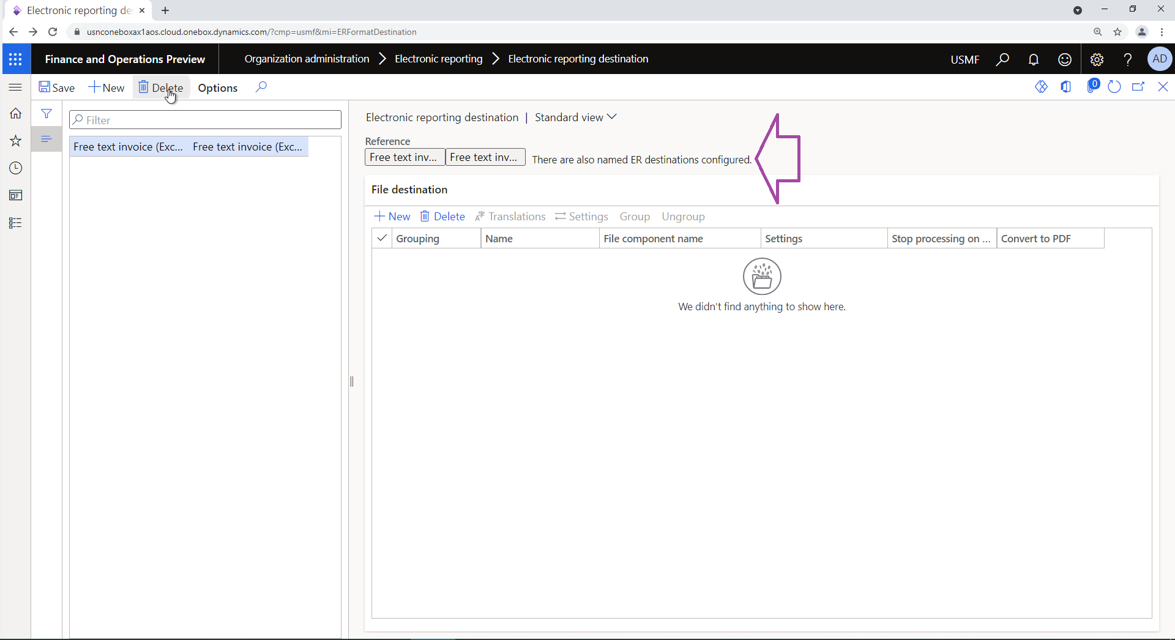
Task: Open the browser zoom magnifier icon
Action: pos(1098,32)
